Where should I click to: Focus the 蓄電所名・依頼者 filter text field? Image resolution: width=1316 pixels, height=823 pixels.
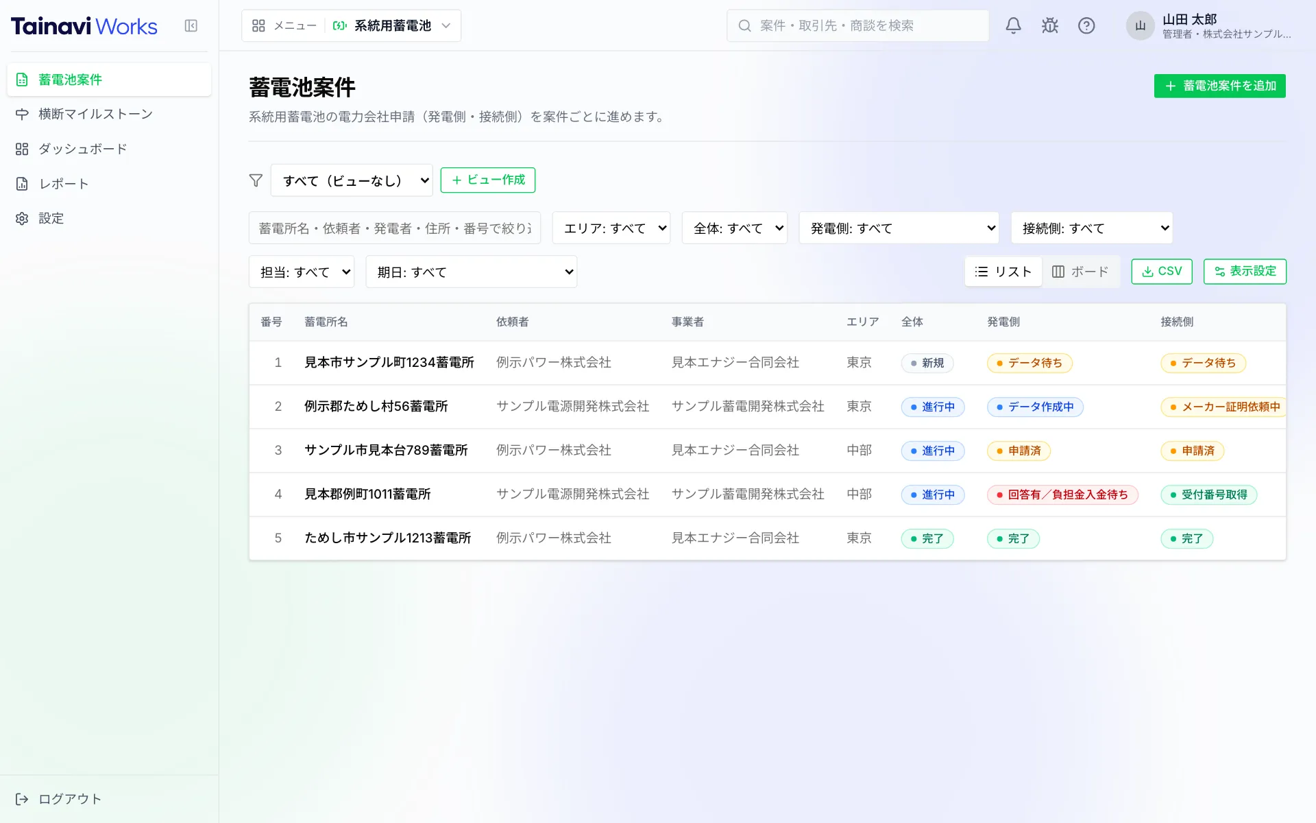click(x=395, y=228)
